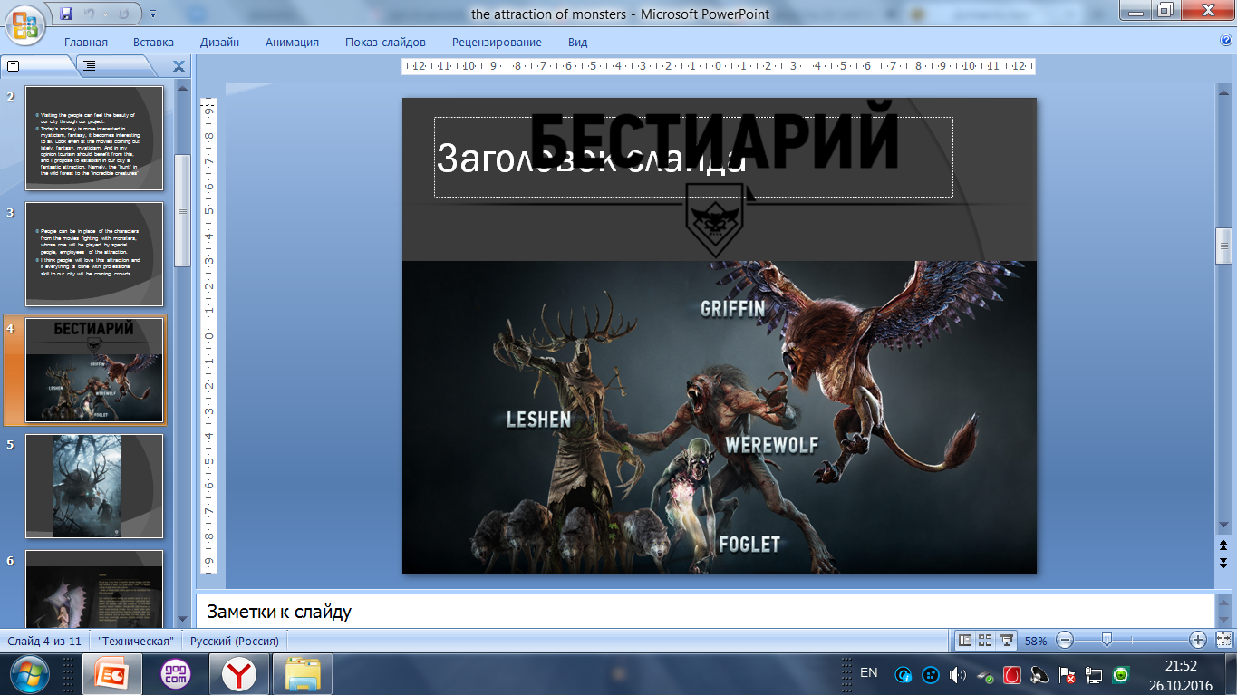
Task: Click the Заметки к слайду notes field
Action: tap(705, 612)
